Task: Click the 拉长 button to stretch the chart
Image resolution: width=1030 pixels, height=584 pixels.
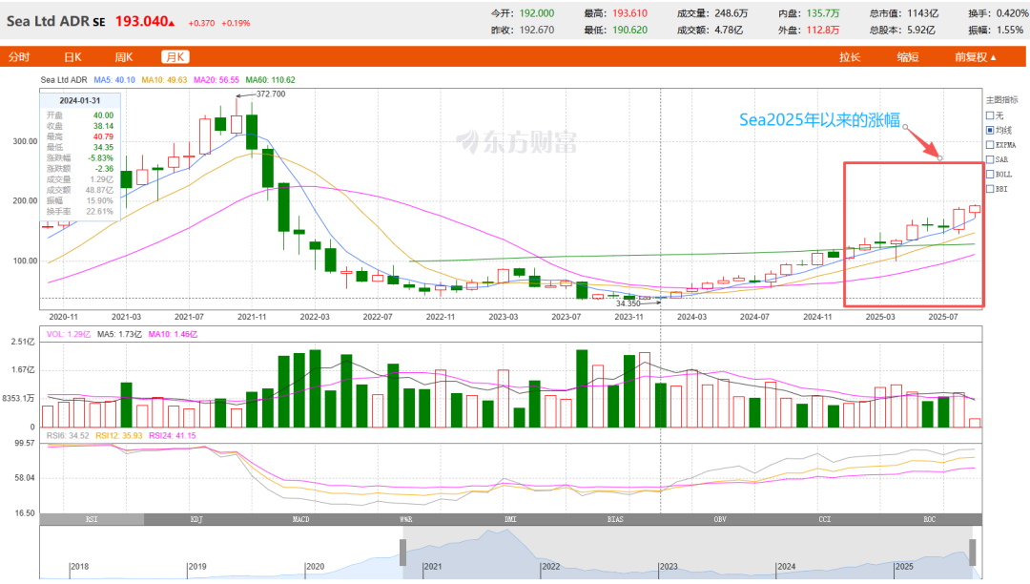Action: click(851, 56)
